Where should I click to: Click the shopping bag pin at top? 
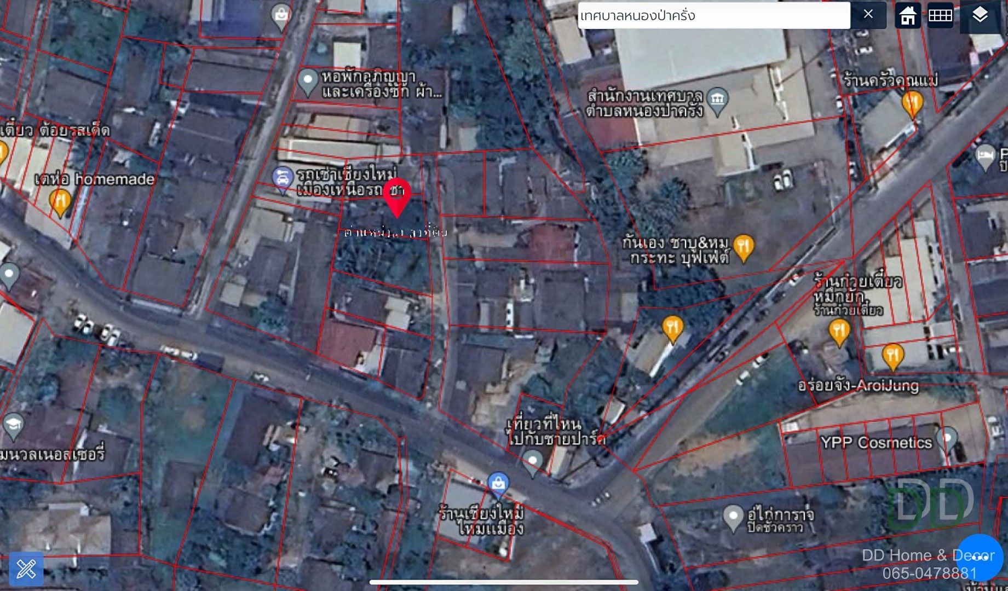tap(281, 17)
